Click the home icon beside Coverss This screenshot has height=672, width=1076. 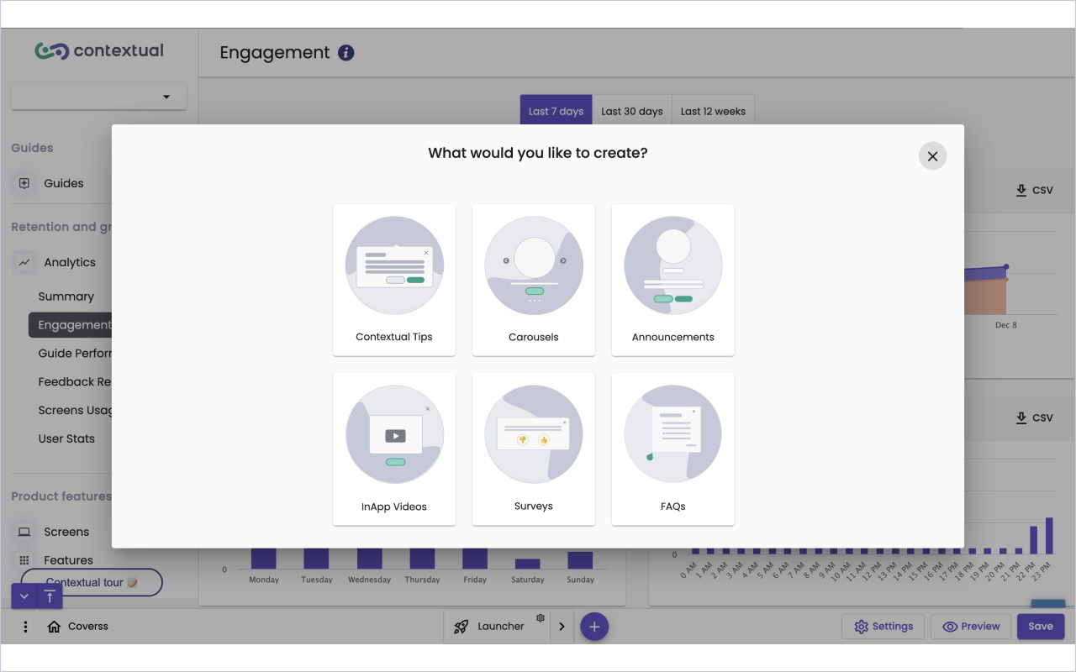[x=54, y=627]
